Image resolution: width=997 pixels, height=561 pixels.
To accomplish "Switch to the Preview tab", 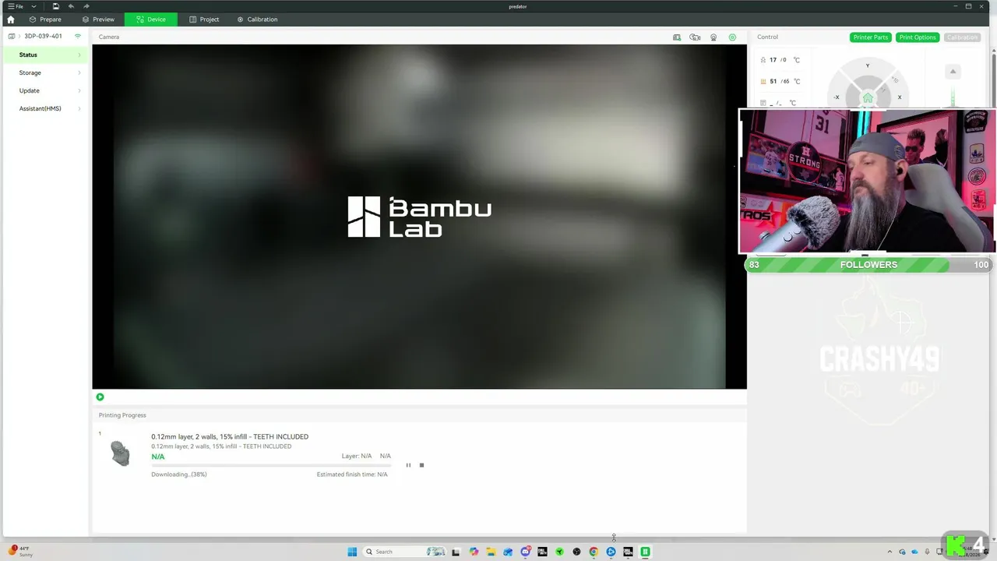I will 98,19.
